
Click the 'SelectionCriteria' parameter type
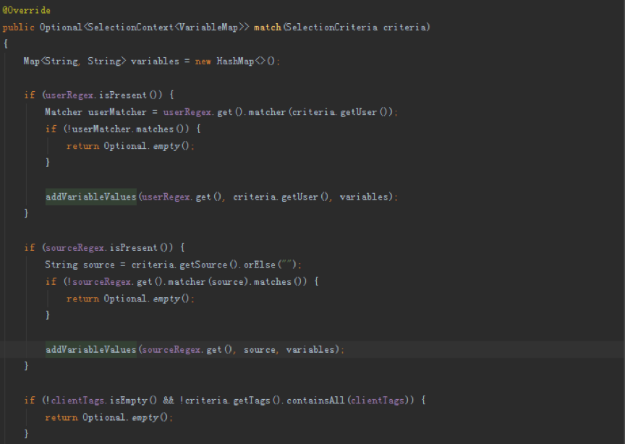pyautogui.click(x=331, y=27)
